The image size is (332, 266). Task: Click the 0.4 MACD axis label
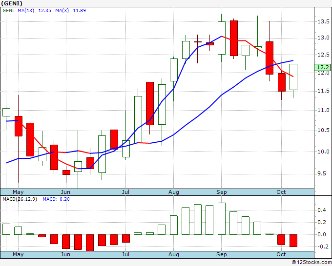point(322,210)
